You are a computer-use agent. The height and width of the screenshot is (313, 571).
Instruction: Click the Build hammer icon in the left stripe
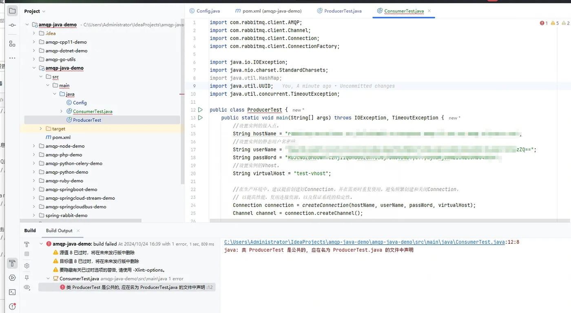pos(12,263)
